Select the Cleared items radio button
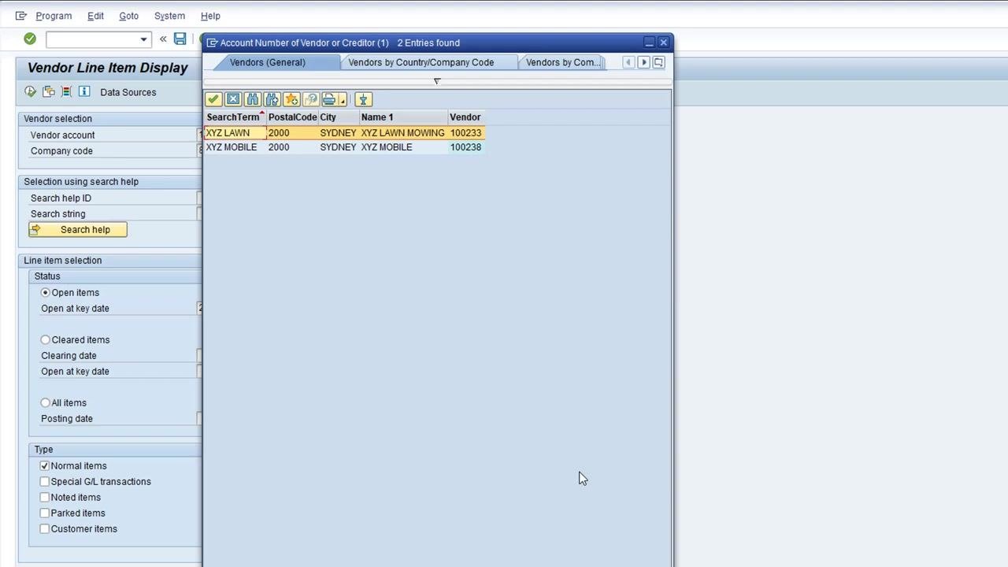 pyautogui.click(x=45, y=339)
